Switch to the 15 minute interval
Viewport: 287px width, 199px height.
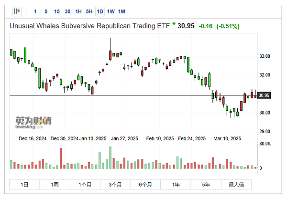(57, 11)
